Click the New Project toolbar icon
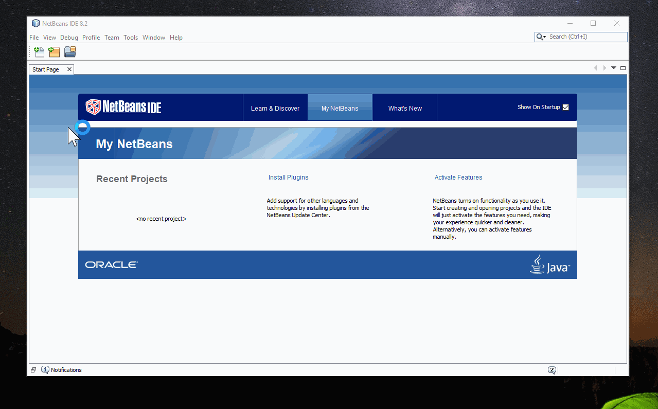This screenshot has width=658, height=409. 54,51
